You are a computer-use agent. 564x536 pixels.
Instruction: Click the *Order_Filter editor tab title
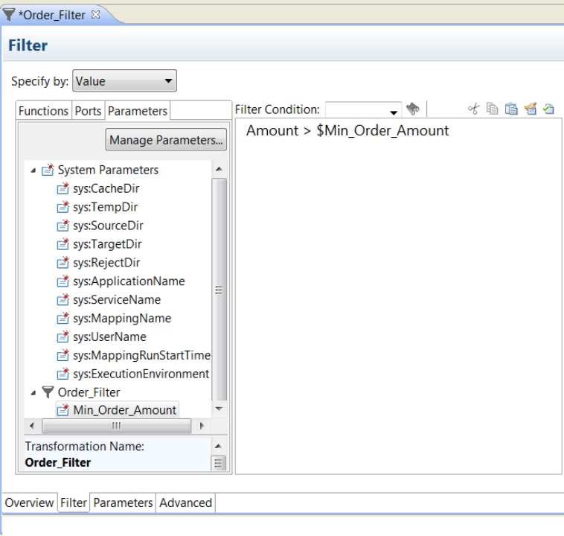click(x=52, y=15)
